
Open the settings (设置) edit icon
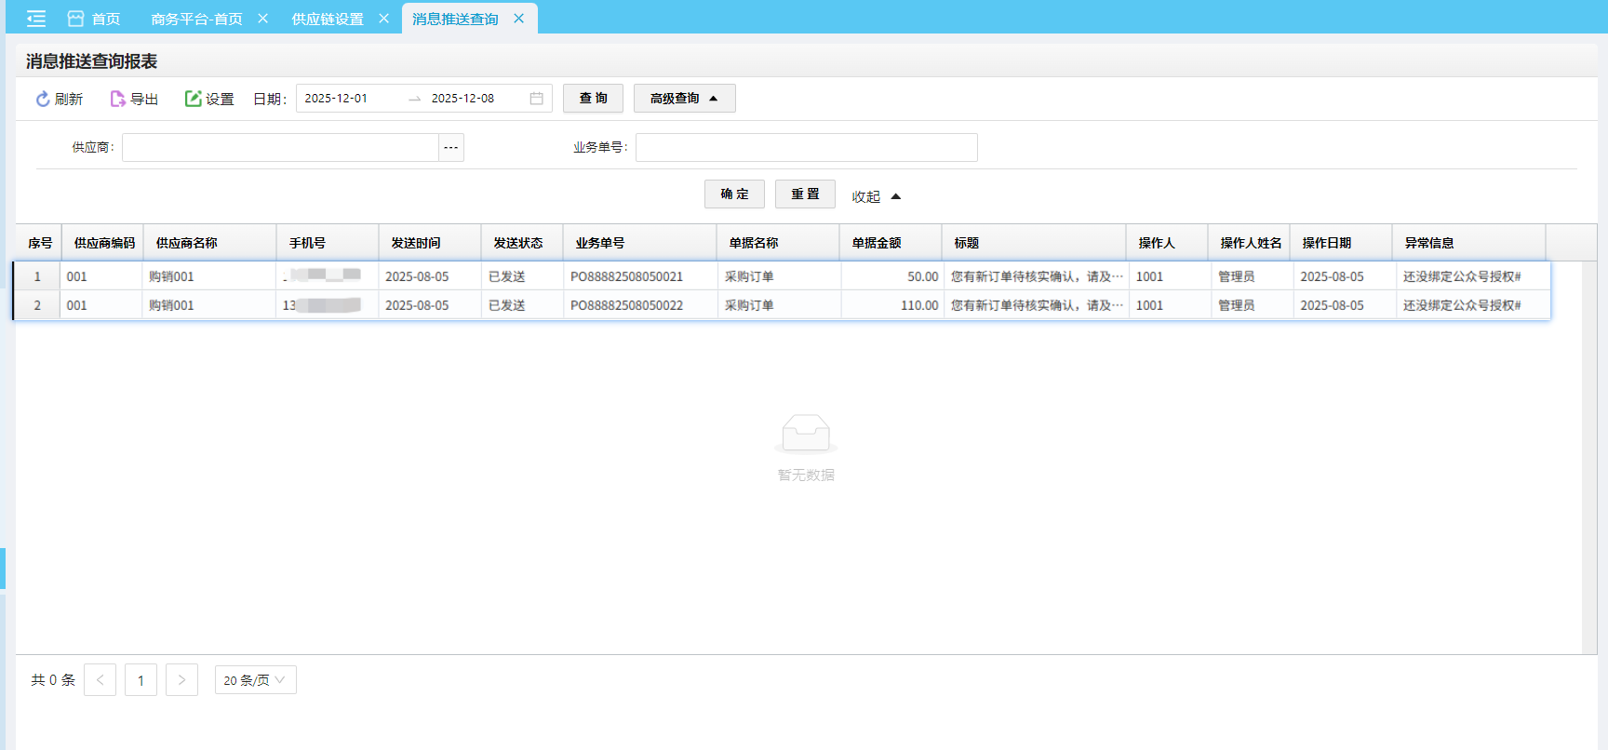[x=193, y=99]
